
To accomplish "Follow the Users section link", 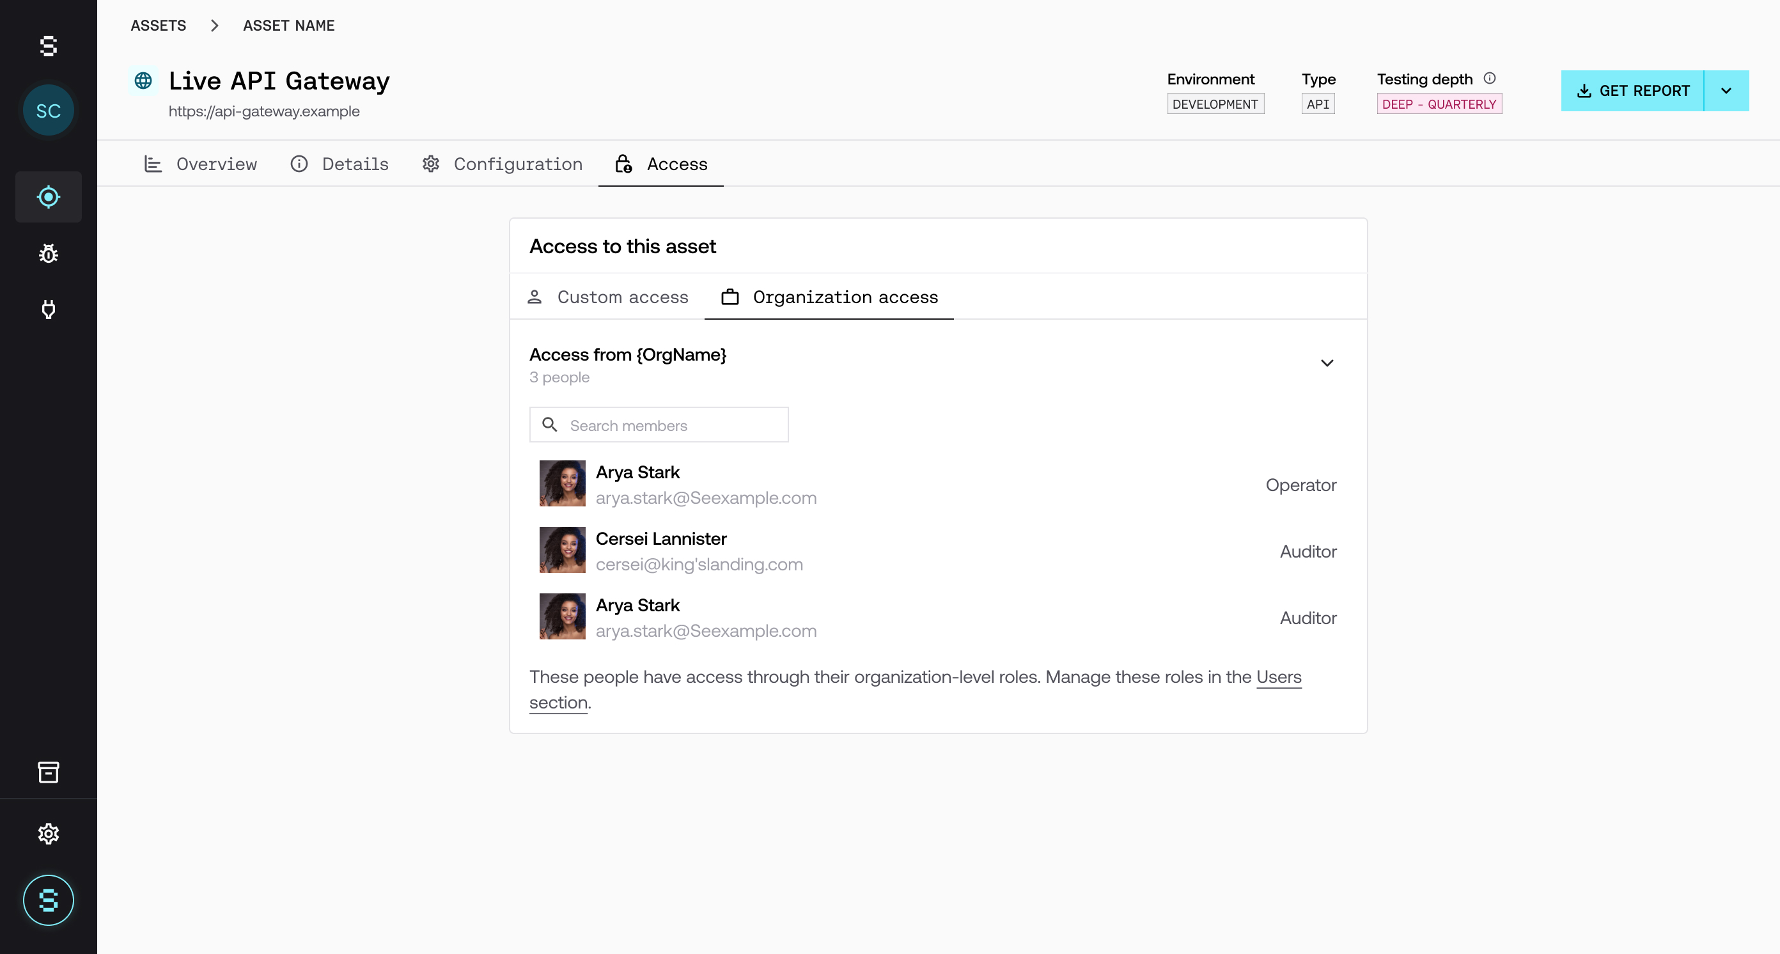I will click(x=1278, y=677).
